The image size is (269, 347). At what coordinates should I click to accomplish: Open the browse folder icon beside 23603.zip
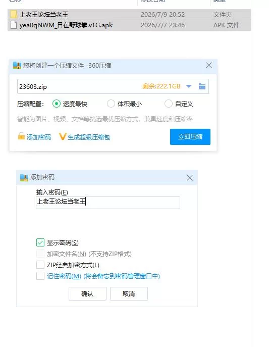tap(202, 86)
